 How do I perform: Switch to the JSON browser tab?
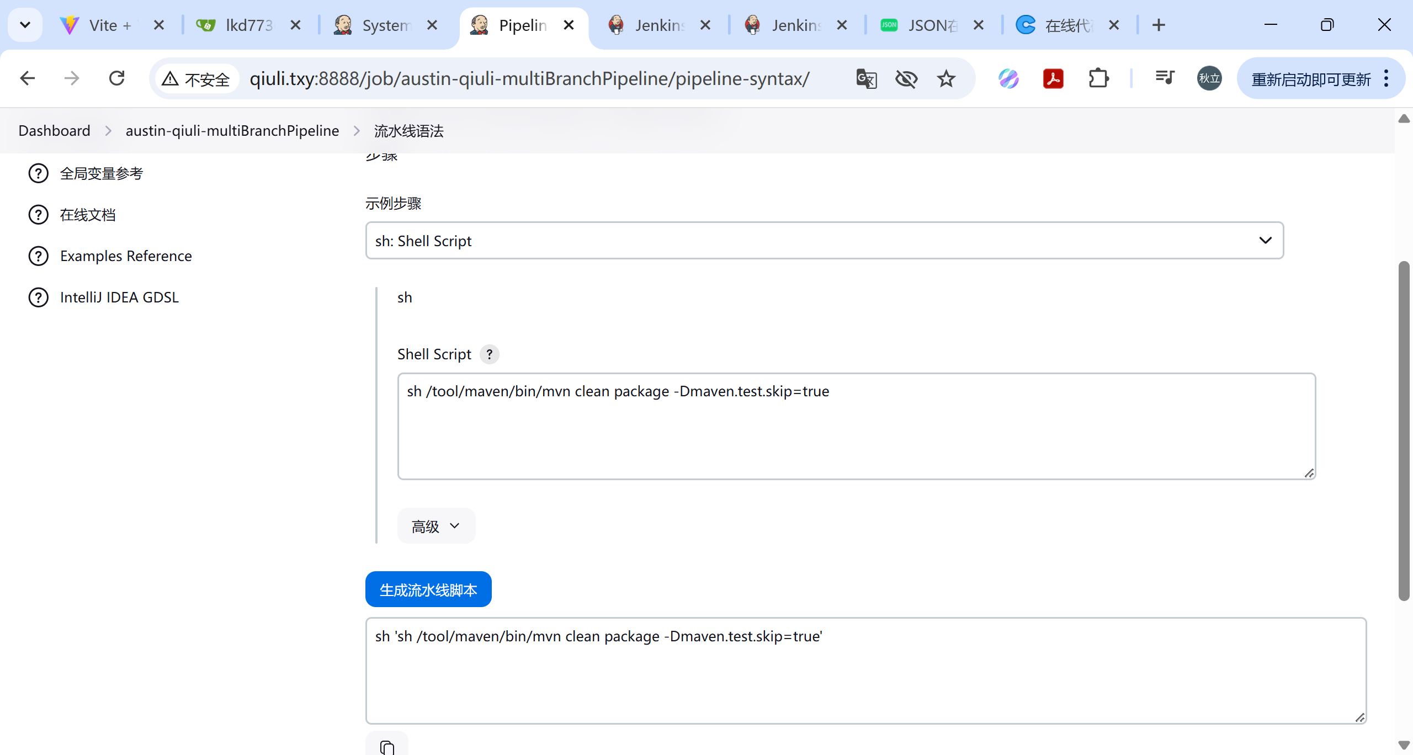pos(932,25)
